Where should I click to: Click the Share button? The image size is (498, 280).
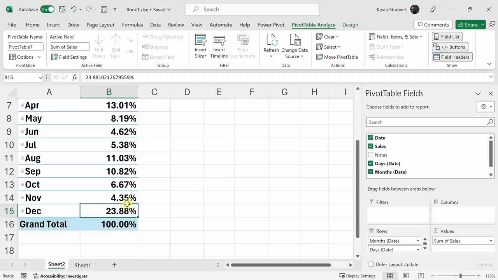tap(467, 24)
